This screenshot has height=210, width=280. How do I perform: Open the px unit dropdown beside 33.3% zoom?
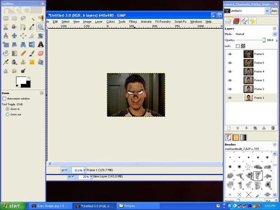[65, 170]
